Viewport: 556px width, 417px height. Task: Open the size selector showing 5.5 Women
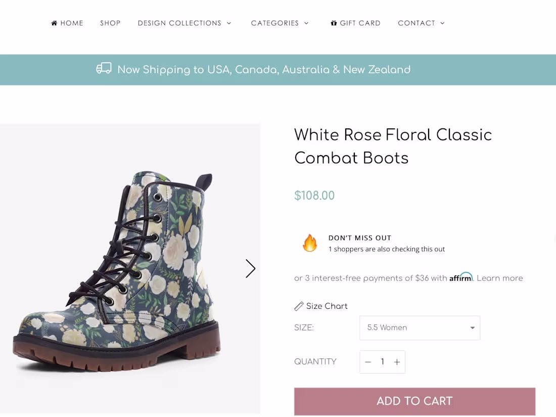coord(420,328)
